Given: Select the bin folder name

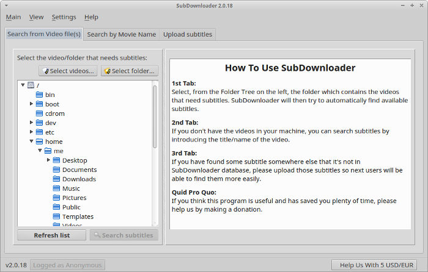Looking at the screenshot, I should pos(50,95).
